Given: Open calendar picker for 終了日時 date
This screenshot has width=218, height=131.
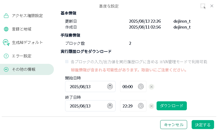Looking at the screenshot, I should [x=110, y=106].
